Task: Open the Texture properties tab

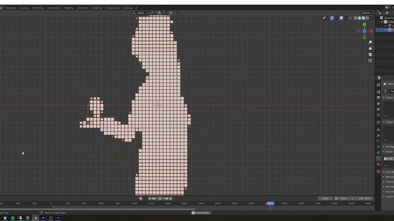Action: pyautogui.click(x=379, y=172)
